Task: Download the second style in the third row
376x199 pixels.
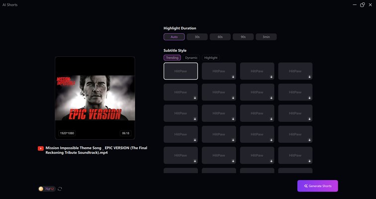Action: tap(233, 119)
